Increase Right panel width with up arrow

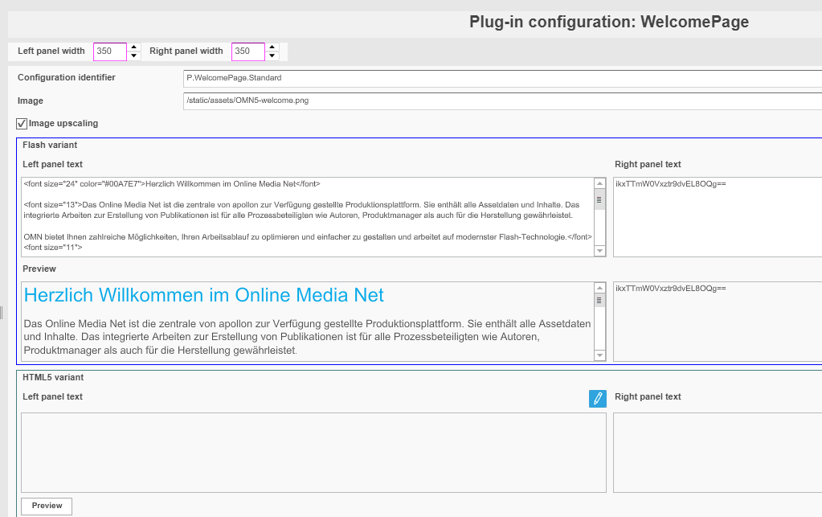coord(272,47)
